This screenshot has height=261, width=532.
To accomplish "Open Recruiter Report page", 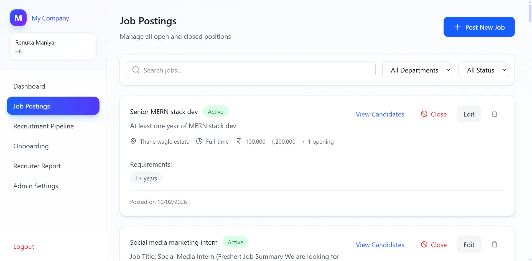I will click(x=53, y=166).
